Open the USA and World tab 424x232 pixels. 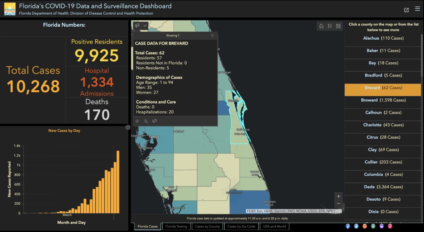coord(274,226)
